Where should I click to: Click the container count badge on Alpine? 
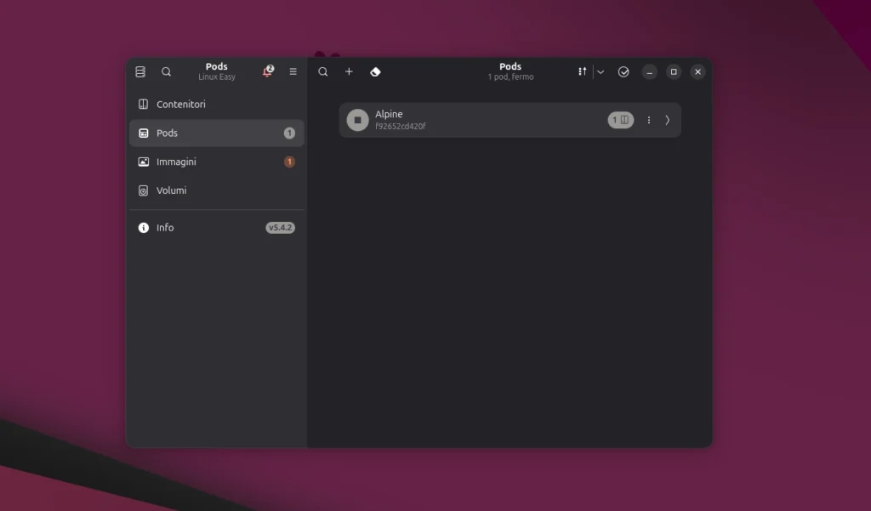pyautogui.click(x=620, y=120)
